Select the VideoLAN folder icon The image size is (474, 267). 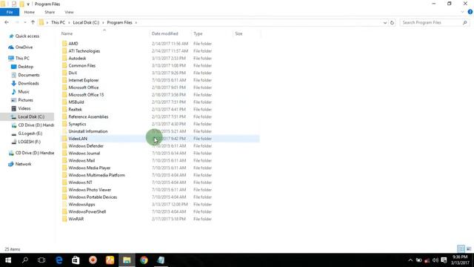click(x=64, y=139)
